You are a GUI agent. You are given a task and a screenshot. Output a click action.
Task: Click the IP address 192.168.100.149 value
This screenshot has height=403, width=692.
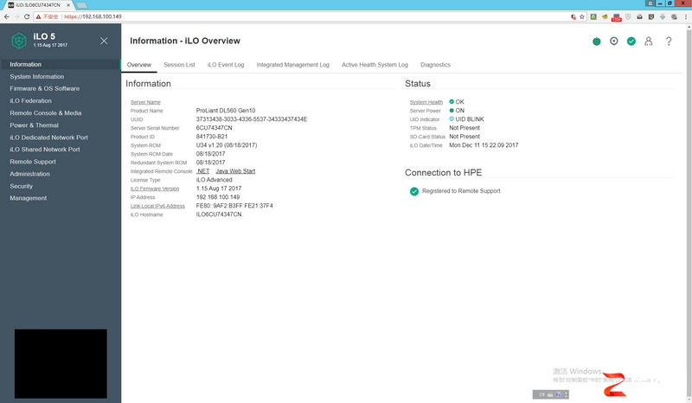click(x=218, y=197)
